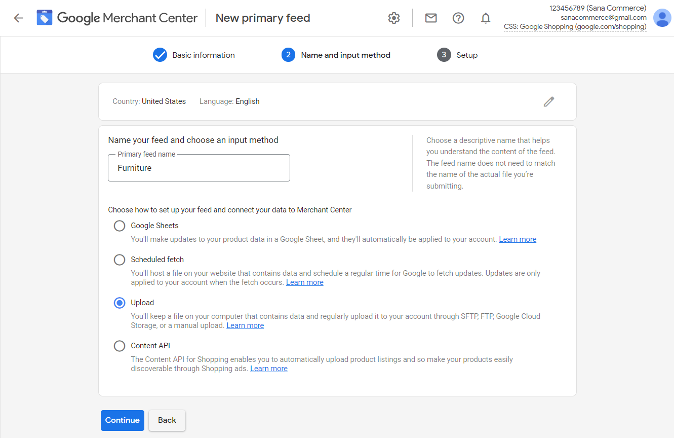The width and height of the screenshot is (674, 438).
Task: Click the sanacommerce@gmail.com email text
Action: (x=604, y=17)
